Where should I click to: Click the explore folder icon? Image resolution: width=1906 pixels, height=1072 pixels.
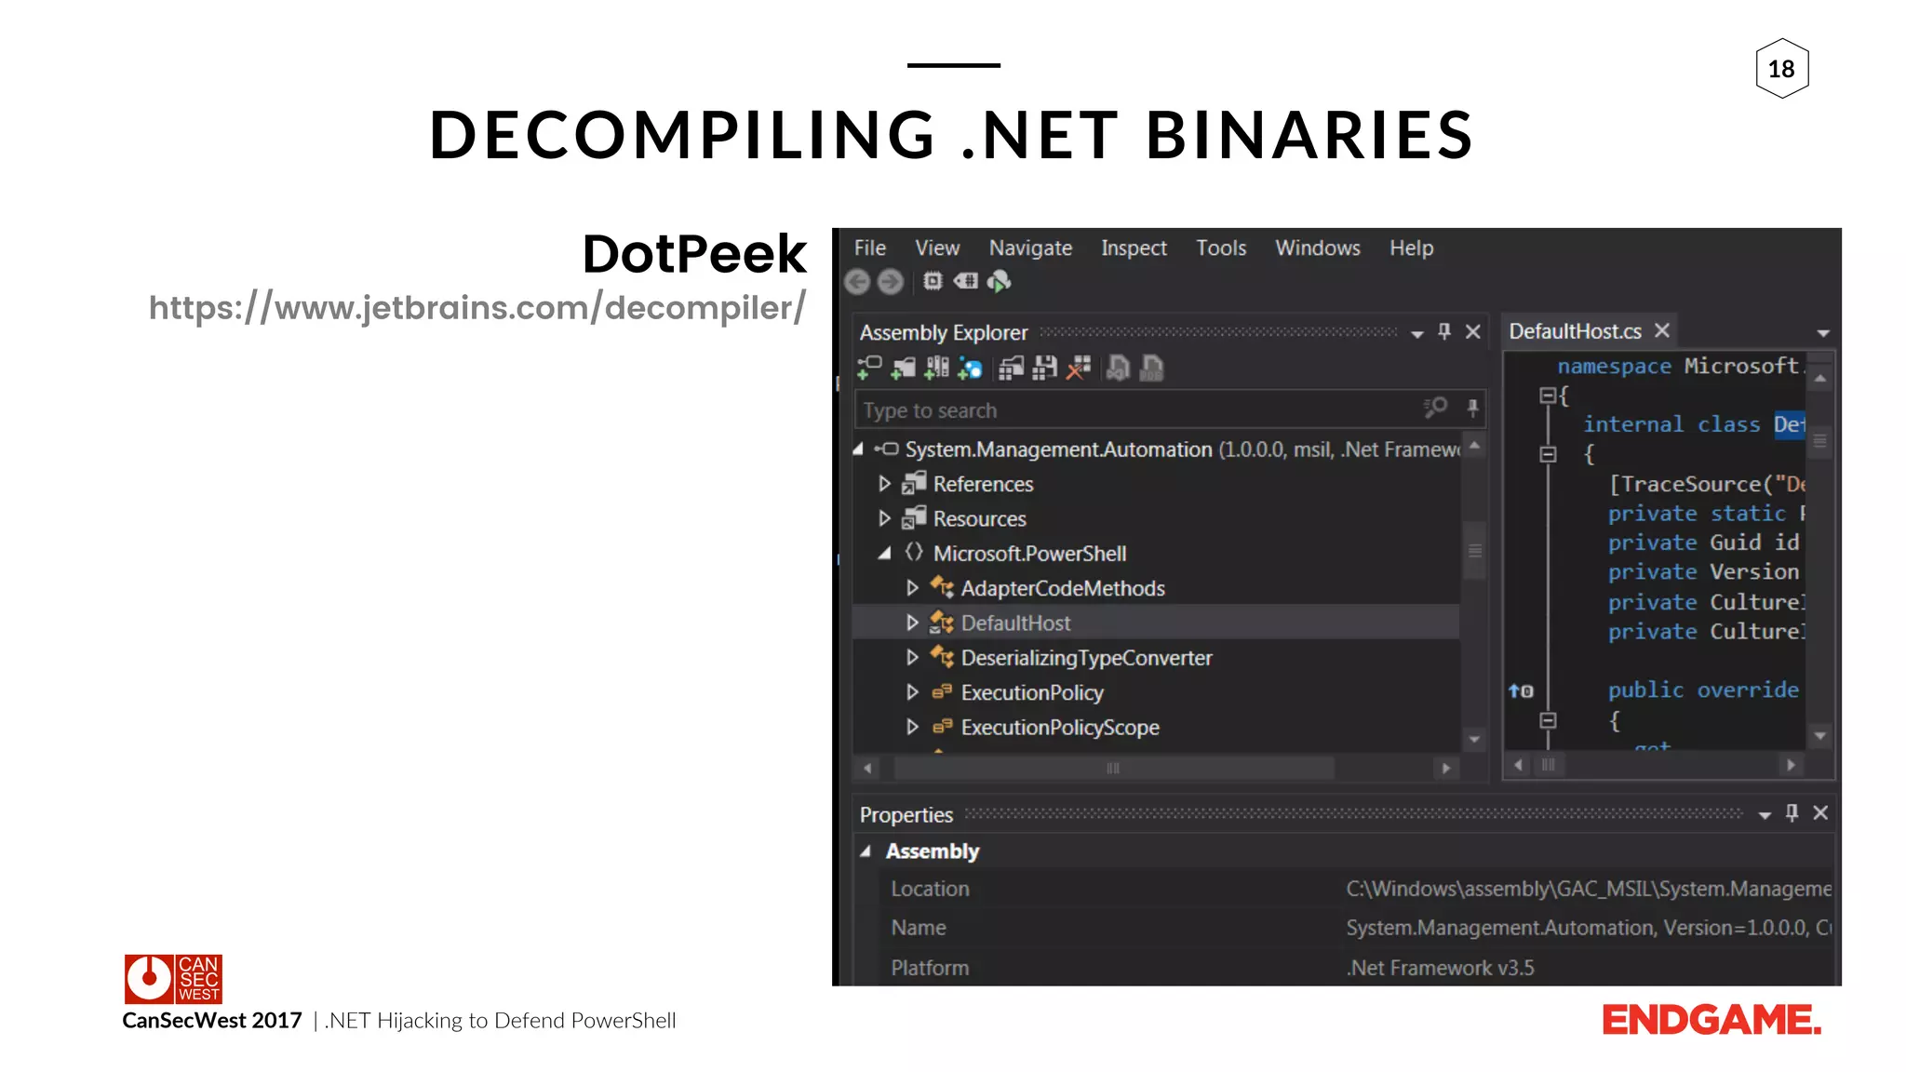[x=904, y=368]
